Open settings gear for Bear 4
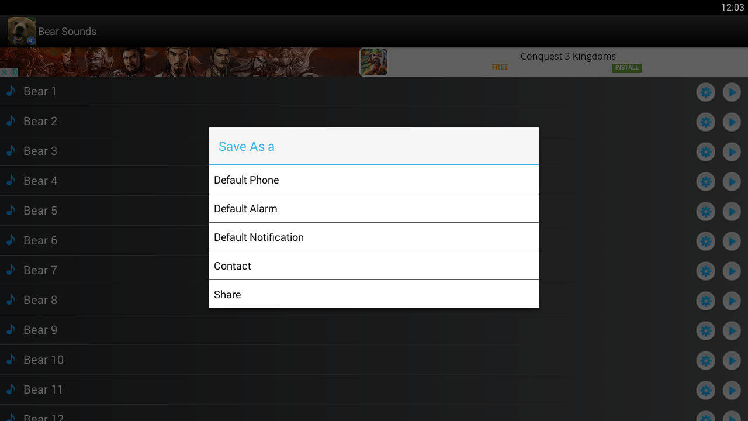The height and width of the screenshot is (421, 748). point(706,181)
